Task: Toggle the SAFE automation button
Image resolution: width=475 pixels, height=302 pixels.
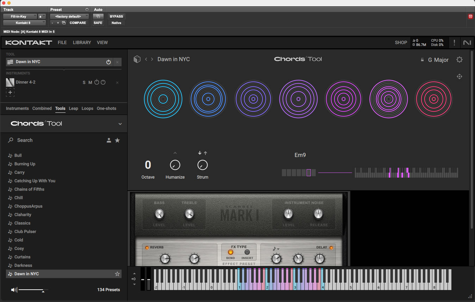Action: tap(98, 23)
